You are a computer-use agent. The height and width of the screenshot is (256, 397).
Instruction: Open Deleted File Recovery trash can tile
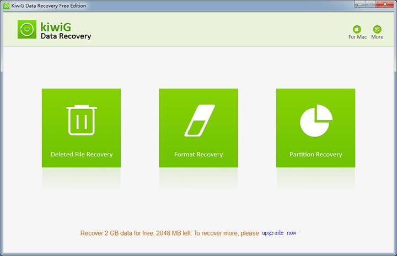click(81, 128)
